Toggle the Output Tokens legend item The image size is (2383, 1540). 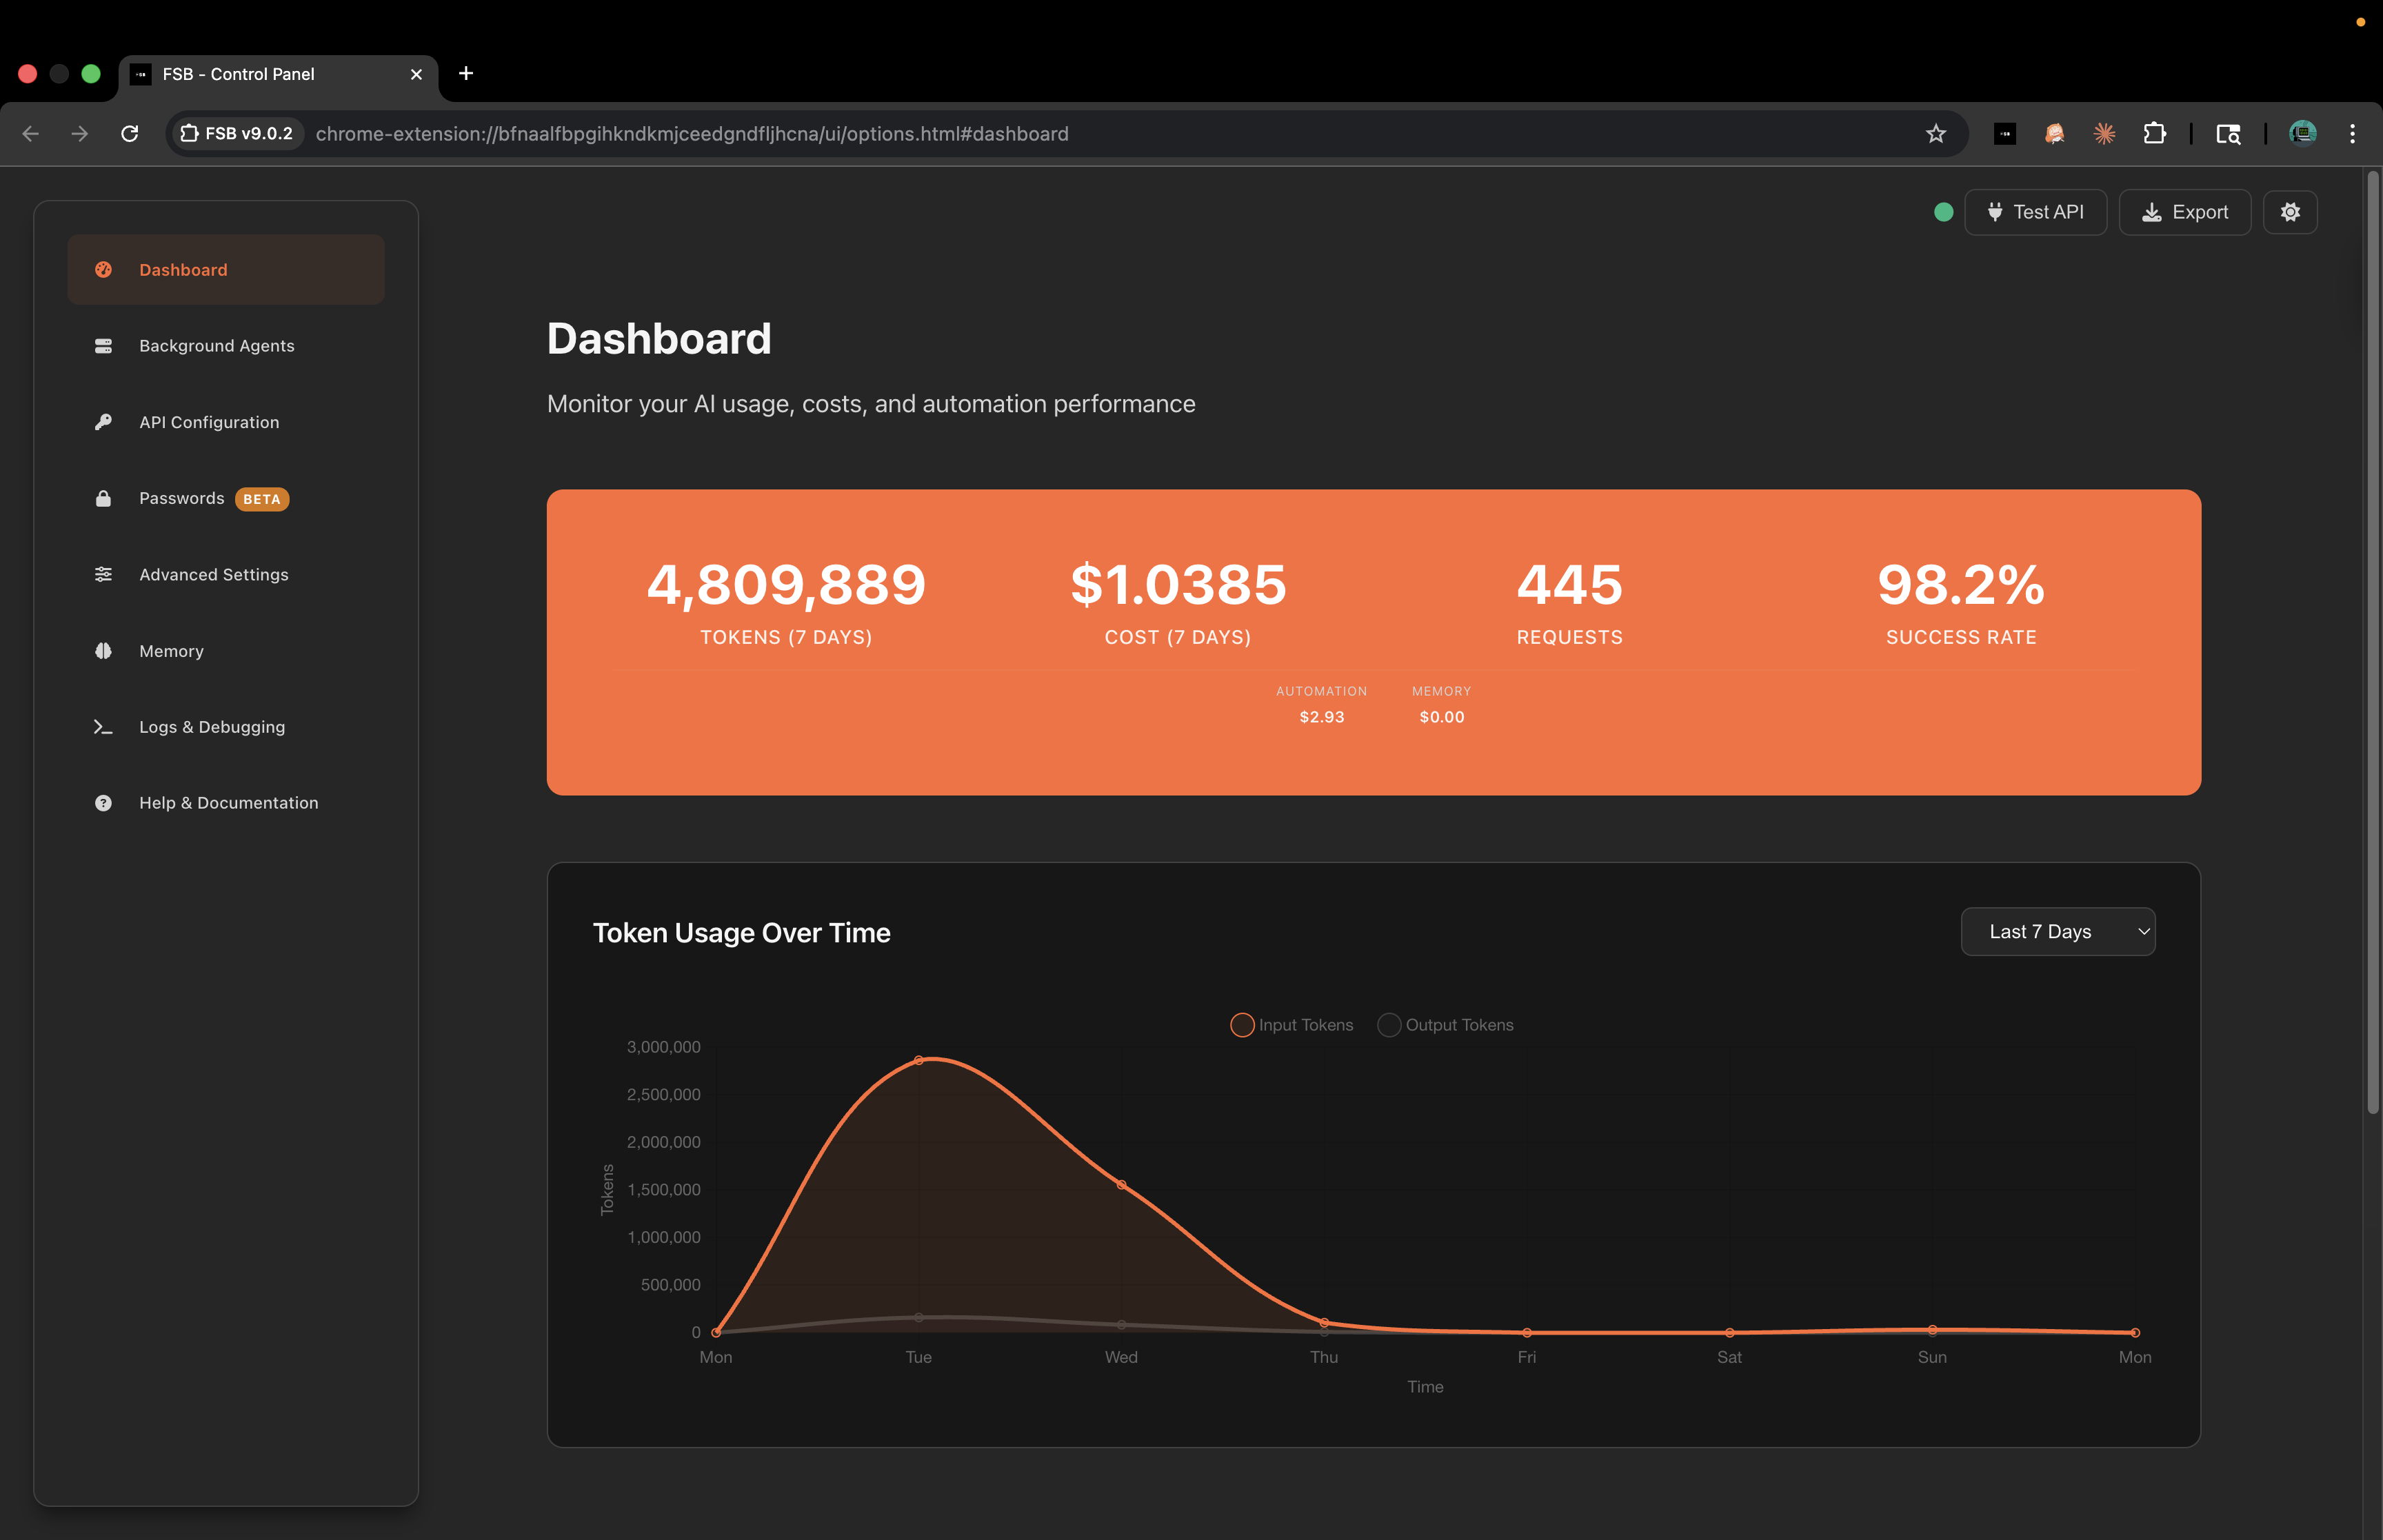1445,1025
